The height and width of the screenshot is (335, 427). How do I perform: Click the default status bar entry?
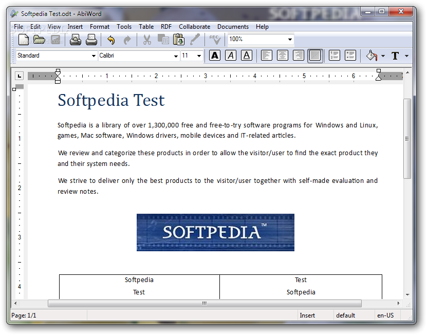click(345, 315)
